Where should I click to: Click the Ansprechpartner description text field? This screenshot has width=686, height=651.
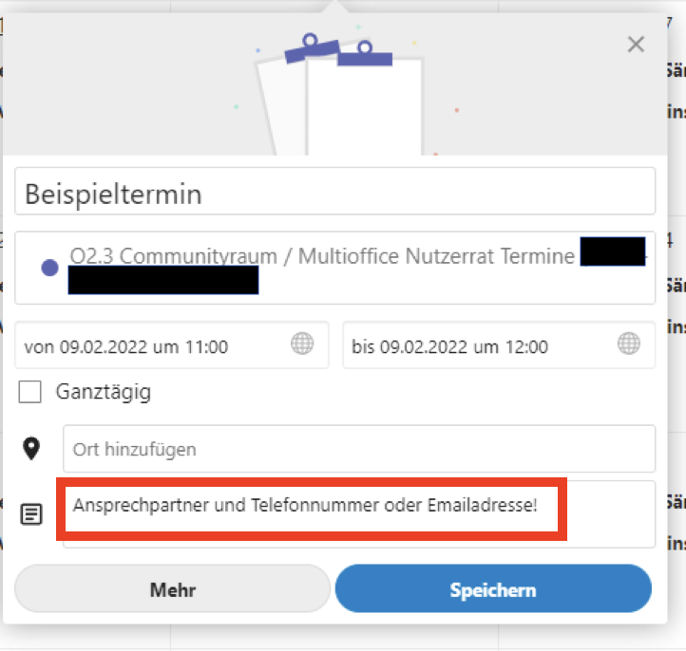point(315,506)
